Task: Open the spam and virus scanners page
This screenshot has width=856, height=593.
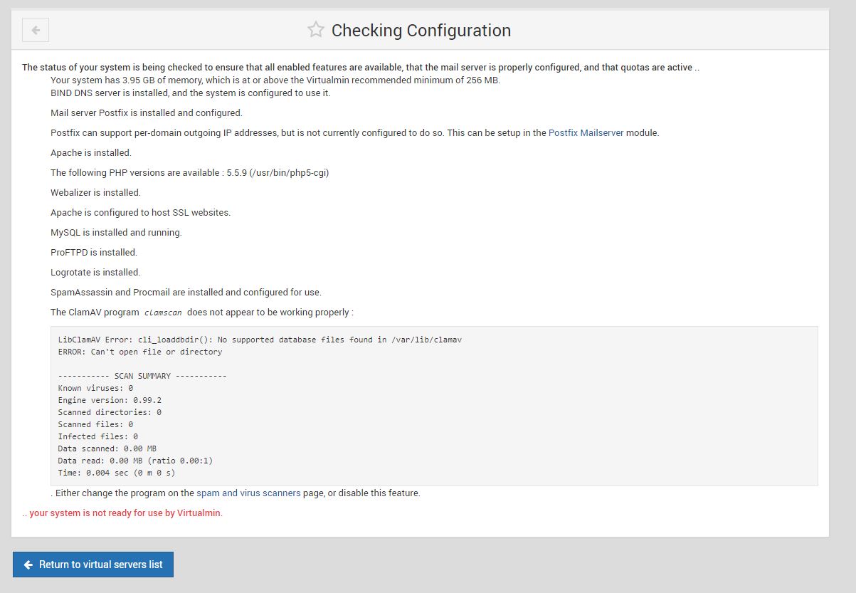Action: point(248,493)
